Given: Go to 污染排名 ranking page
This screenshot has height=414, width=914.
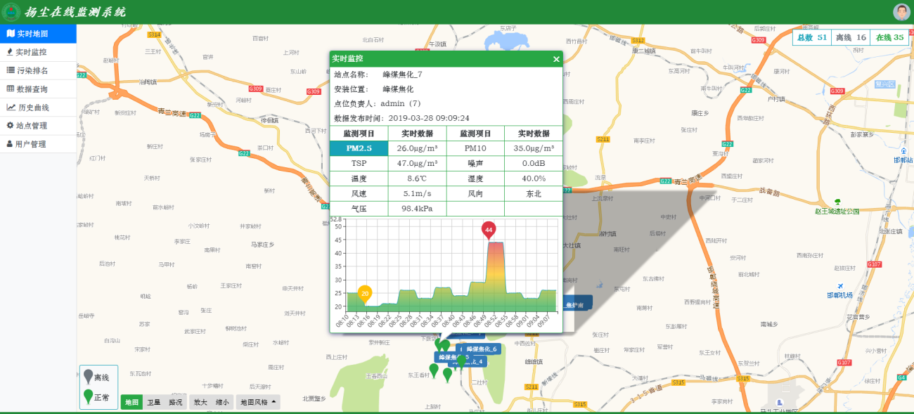Looking at the screenshot, I should click(x=32, y=70).
